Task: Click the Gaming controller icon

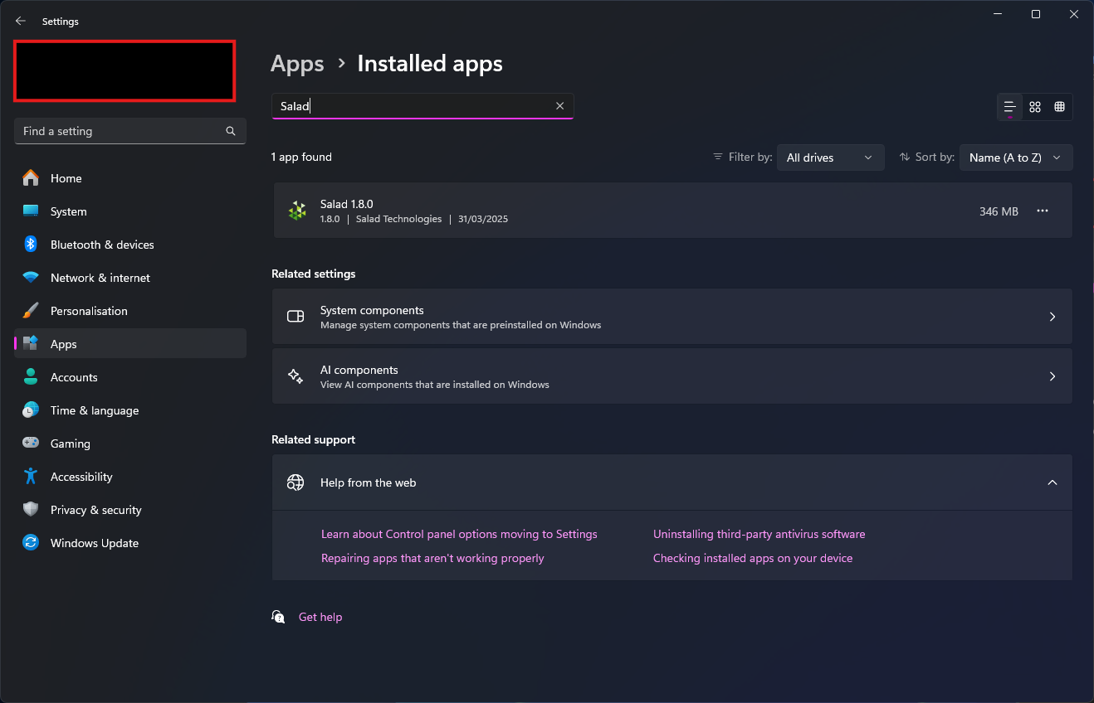Action: pyautogui.click(x=31, y=444)
